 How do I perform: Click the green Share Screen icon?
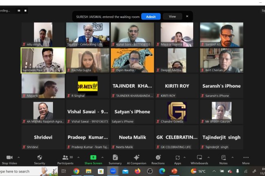(93, 157)
